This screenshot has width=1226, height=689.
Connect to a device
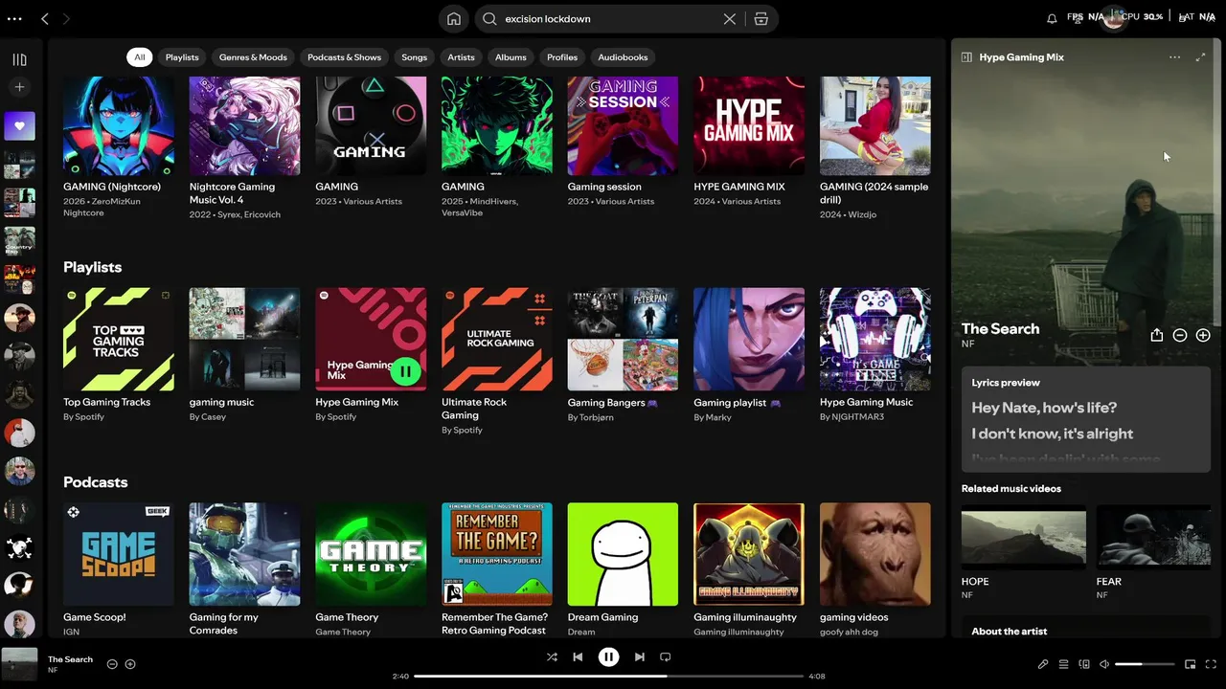tap(1084, 664)
